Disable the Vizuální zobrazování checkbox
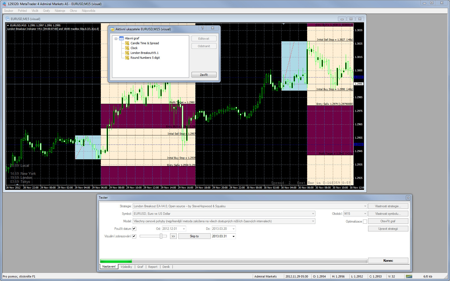The height and width of the screenshot is (281, 450). click(x=134, y=236)
